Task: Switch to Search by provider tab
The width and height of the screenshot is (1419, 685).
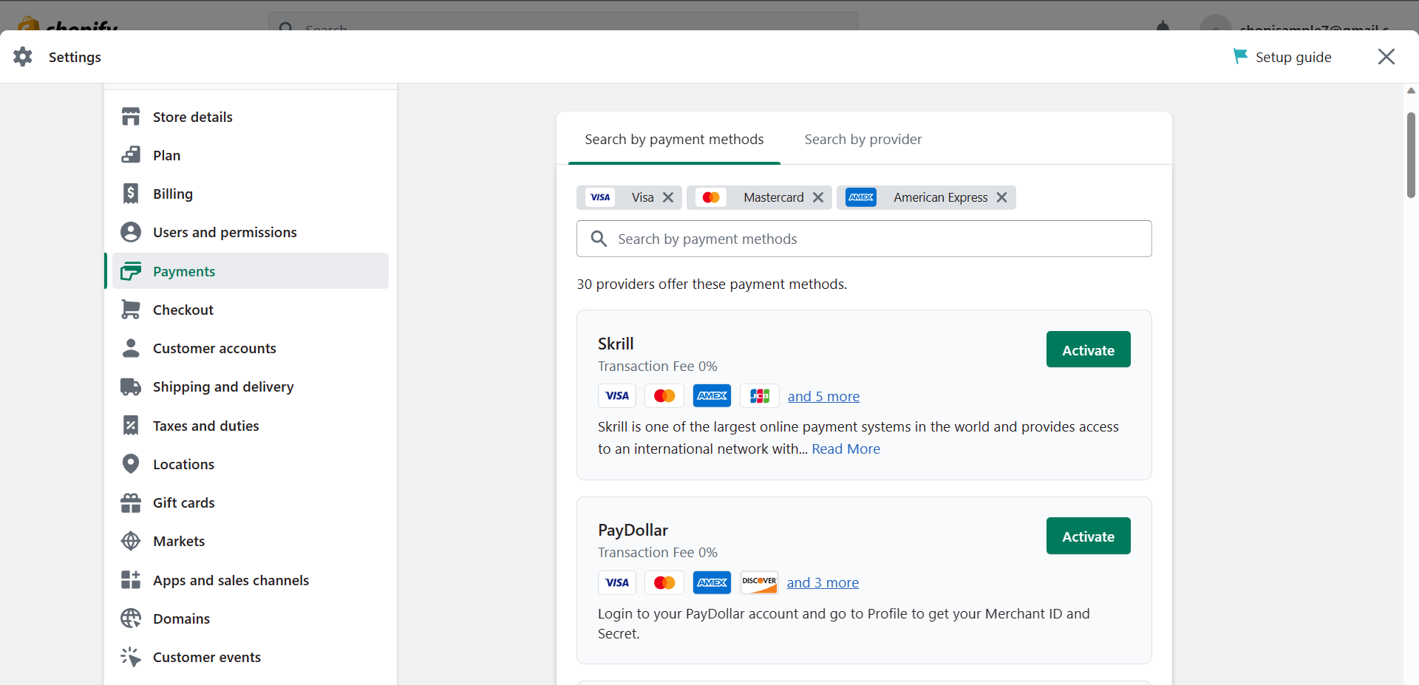Action: [863, 139]
